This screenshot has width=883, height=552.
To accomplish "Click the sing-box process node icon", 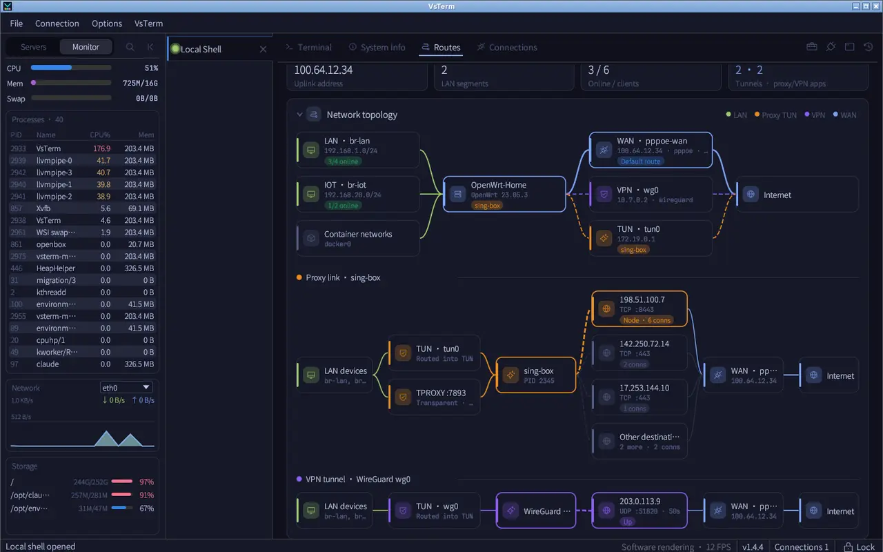I will [510, 375].
